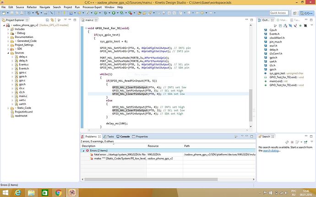Click the Debug bug icon in toolbar
Image resolution: width=316 pixels, height=197 pixels.
pyautogui.click(x=105, y=13)
